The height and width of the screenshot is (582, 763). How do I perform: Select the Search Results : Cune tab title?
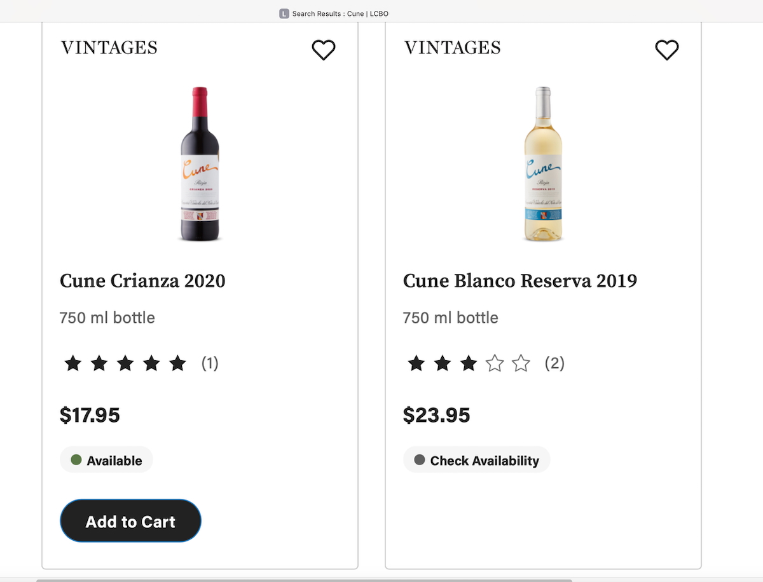coord(340,13)
